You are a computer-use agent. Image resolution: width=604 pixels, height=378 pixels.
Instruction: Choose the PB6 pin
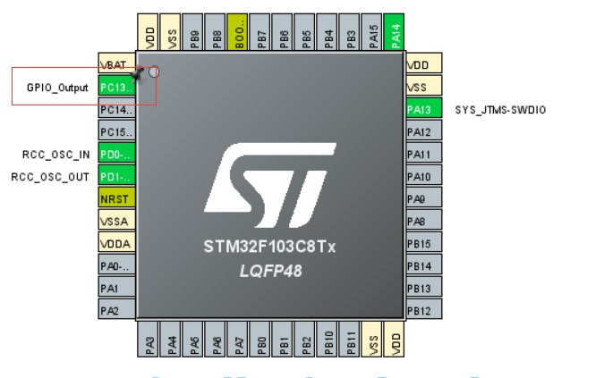[x=282, y=32]
